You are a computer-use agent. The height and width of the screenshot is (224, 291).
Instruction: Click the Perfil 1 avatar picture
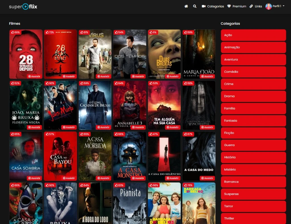pyautogui.click(x=268, y=7)
